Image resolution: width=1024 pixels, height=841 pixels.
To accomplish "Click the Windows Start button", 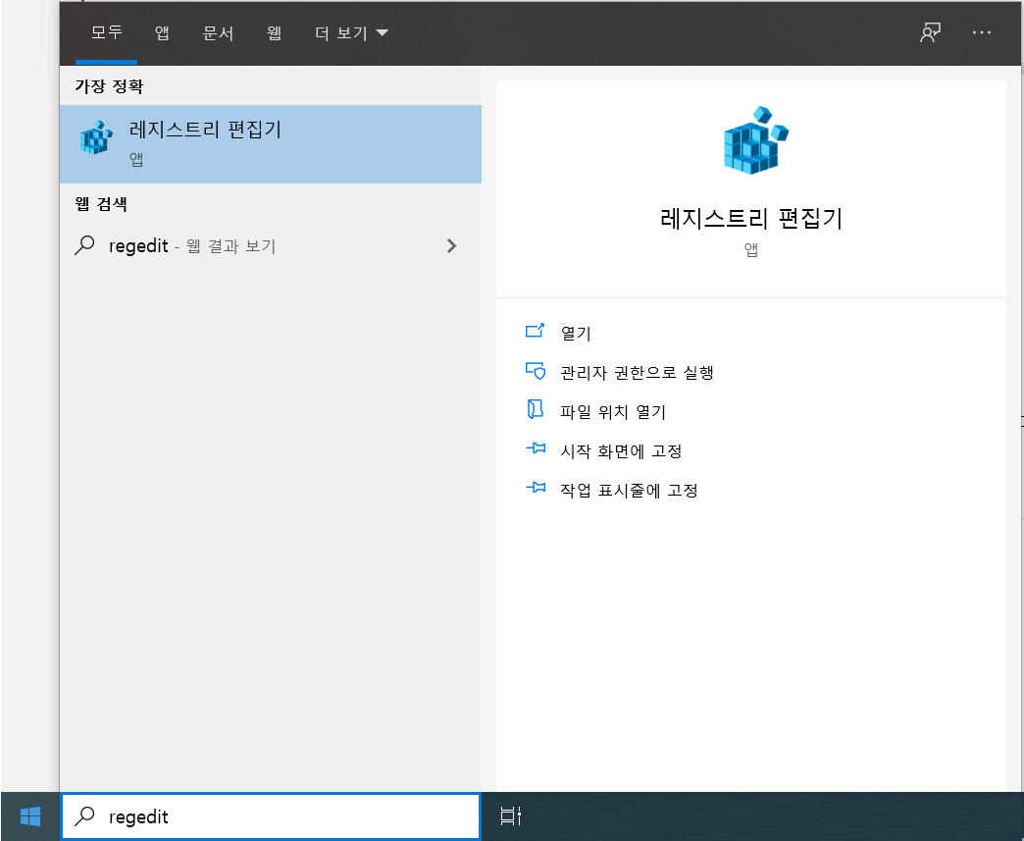I will coord(29,816).
